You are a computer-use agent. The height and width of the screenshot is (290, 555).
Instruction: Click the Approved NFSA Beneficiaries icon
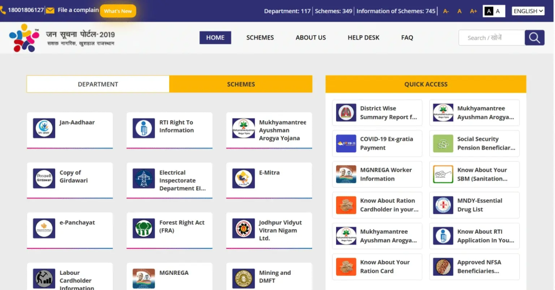click(x=443, y=267)
